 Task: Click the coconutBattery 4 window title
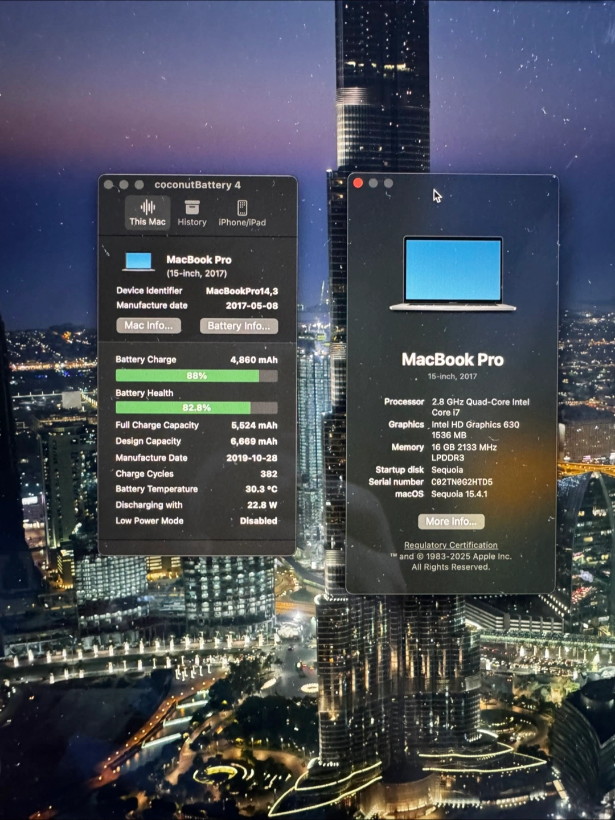coord(198,185)
